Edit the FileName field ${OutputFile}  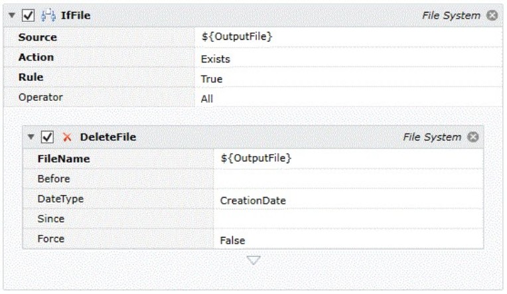[x=348, y=159]
